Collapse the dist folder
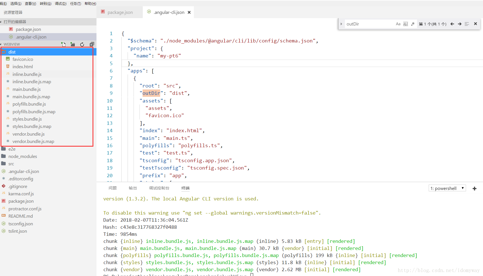Viewport: 483px width, 276px height. pos(48,52)
